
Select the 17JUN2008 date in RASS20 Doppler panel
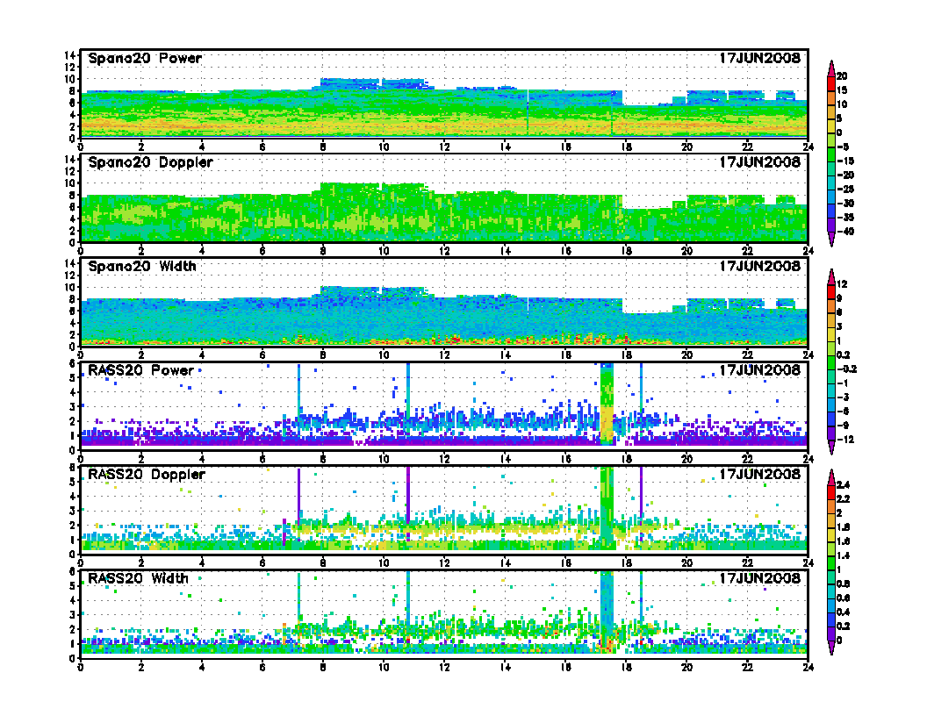[759, 475]
